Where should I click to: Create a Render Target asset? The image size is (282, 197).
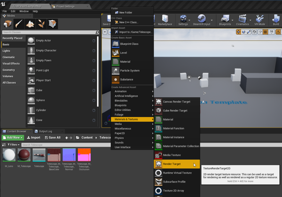coord(177,164)
